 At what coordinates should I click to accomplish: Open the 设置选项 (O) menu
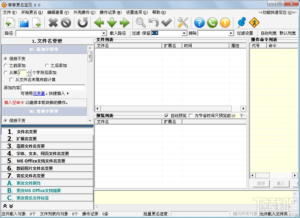click(x=137, y=12)
